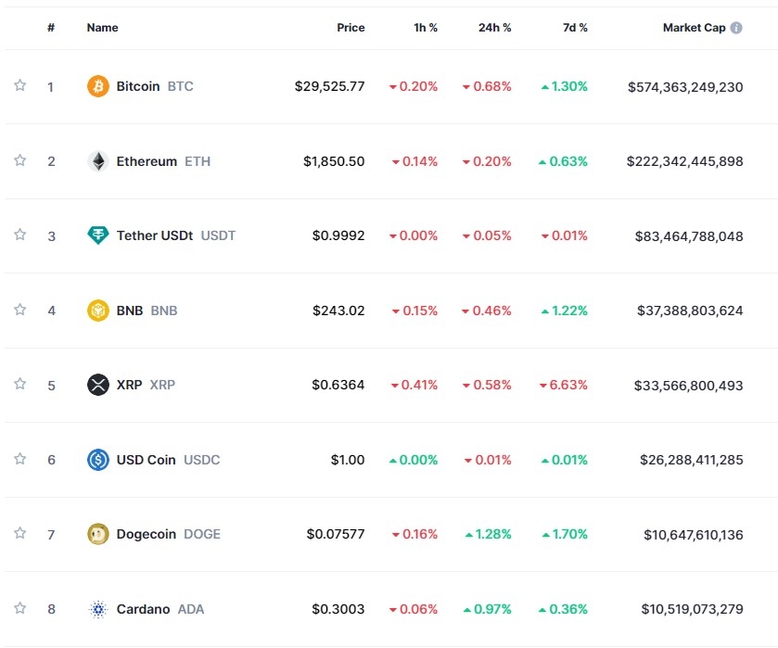Screen dimensions: 778x648
Task: Click the Market Cap info icon
Action: [x=736, y=28]
